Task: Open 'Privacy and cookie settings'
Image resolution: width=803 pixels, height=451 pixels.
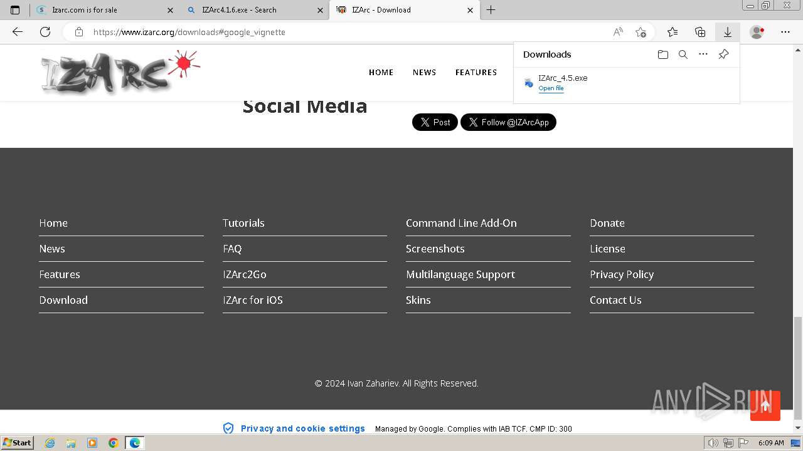Action: click(303, 428)
